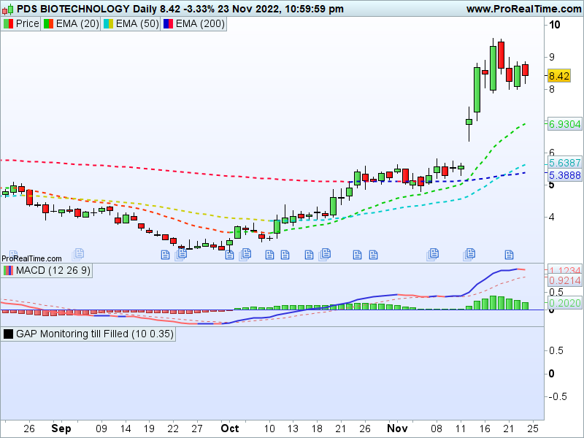
Task: Open GAP Monitoring till Filled (10 0.35) label
Action: [95, 334]
